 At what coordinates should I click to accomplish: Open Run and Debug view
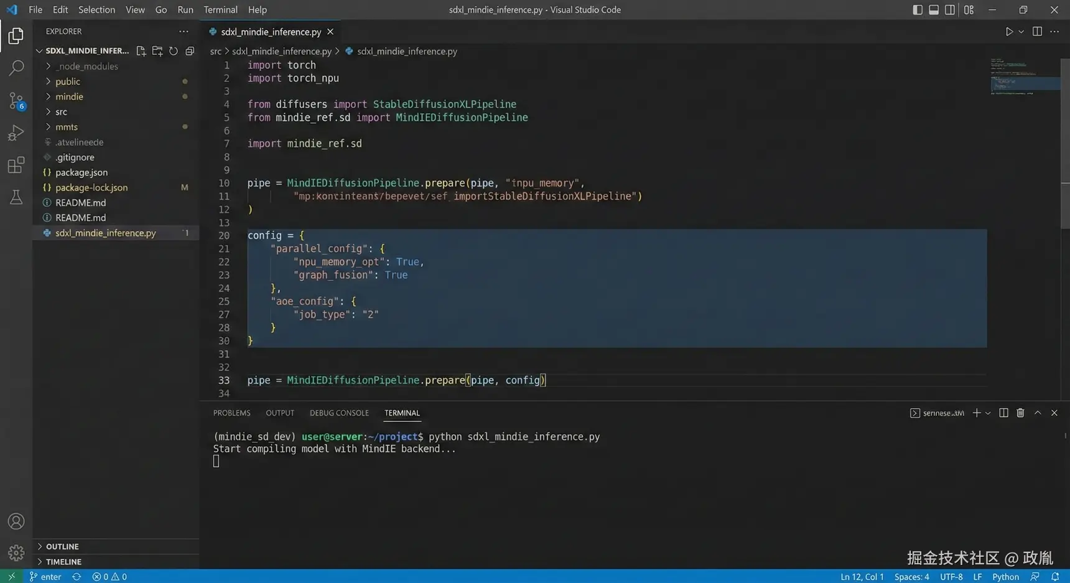[16, 133]
